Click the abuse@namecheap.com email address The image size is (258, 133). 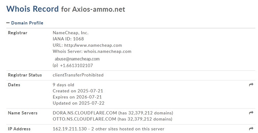pos(77,59)
